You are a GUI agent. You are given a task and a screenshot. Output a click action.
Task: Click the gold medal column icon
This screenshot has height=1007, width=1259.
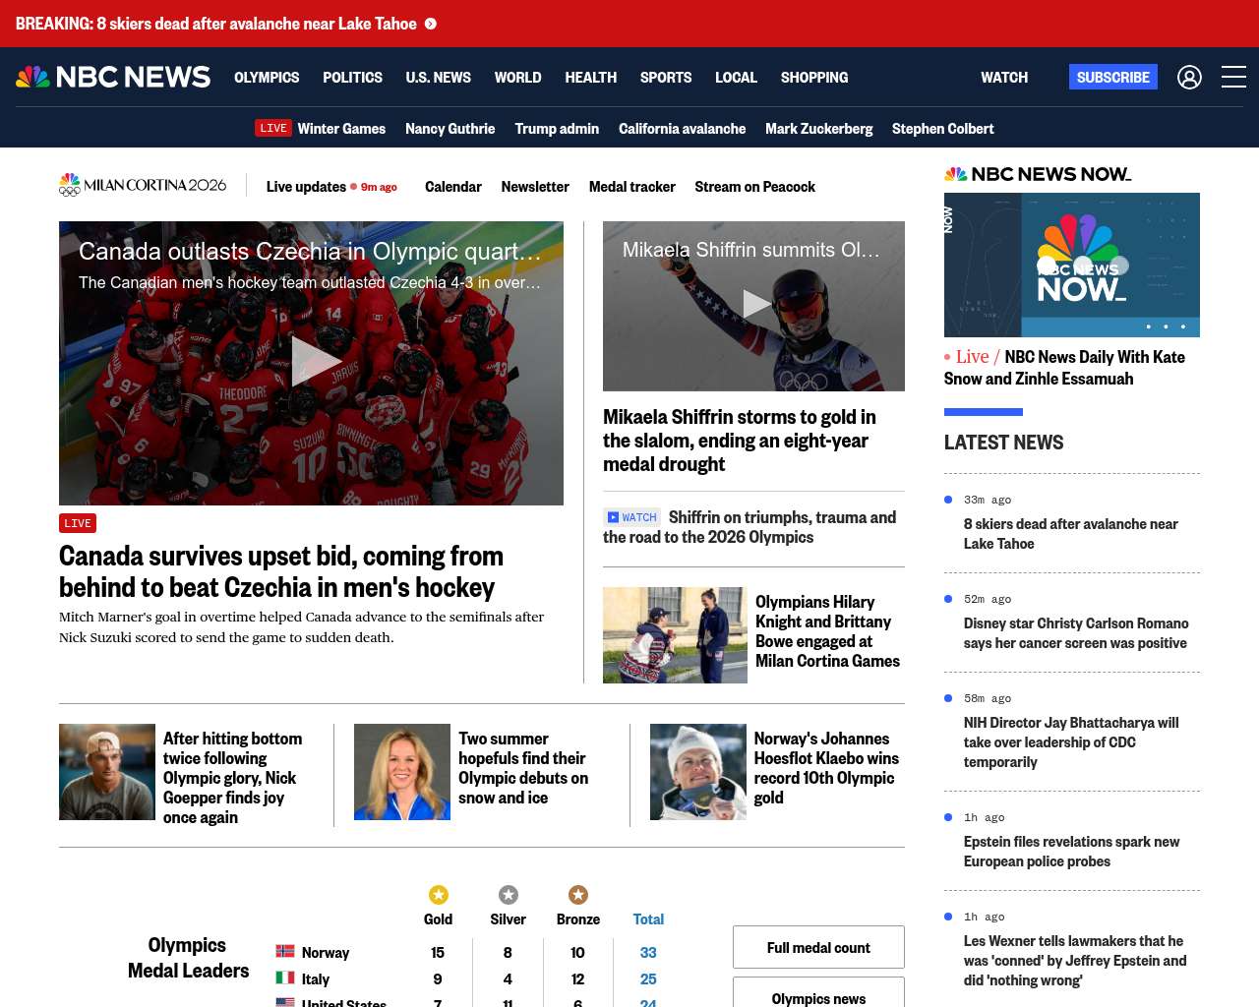pos(439,894)
